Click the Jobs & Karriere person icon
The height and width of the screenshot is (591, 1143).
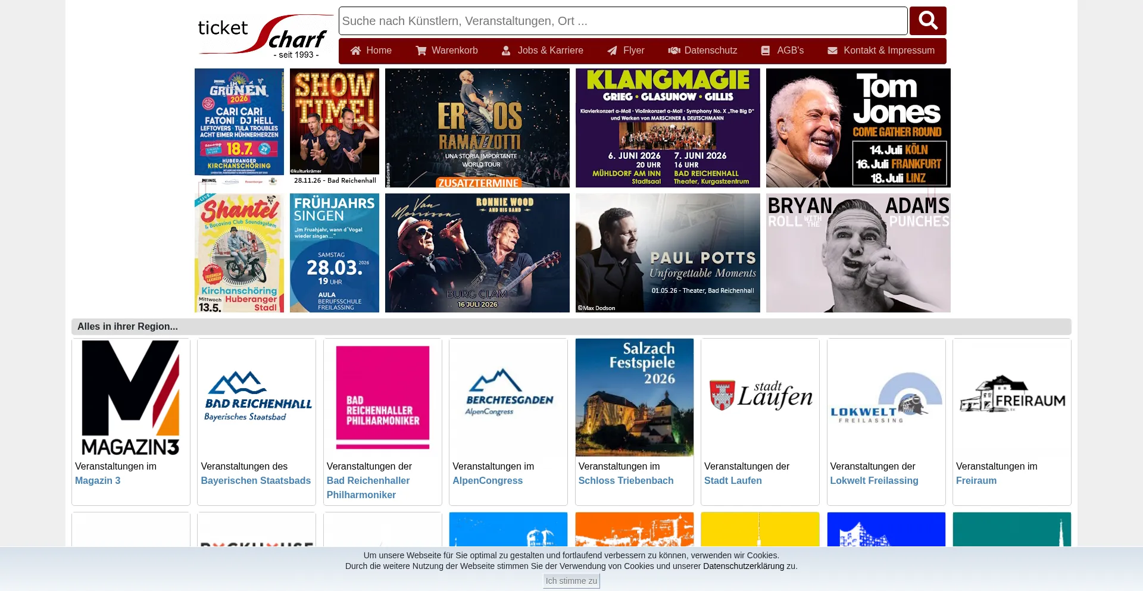click(x=506, y=51)
